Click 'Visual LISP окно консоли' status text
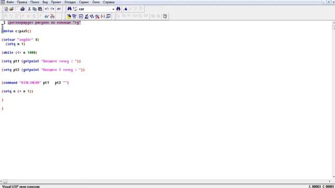This screenshot has height=188, width=335. point(21,186)
